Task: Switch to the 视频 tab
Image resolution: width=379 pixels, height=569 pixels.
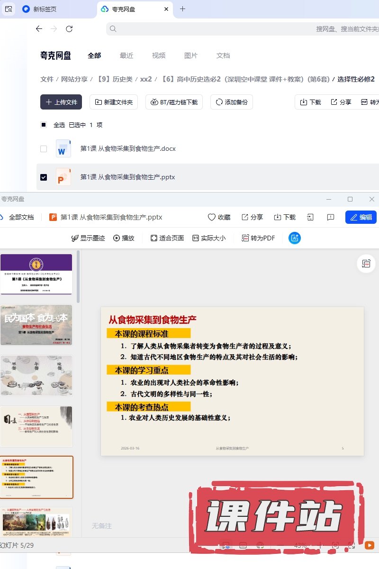Action: (159, 55)
